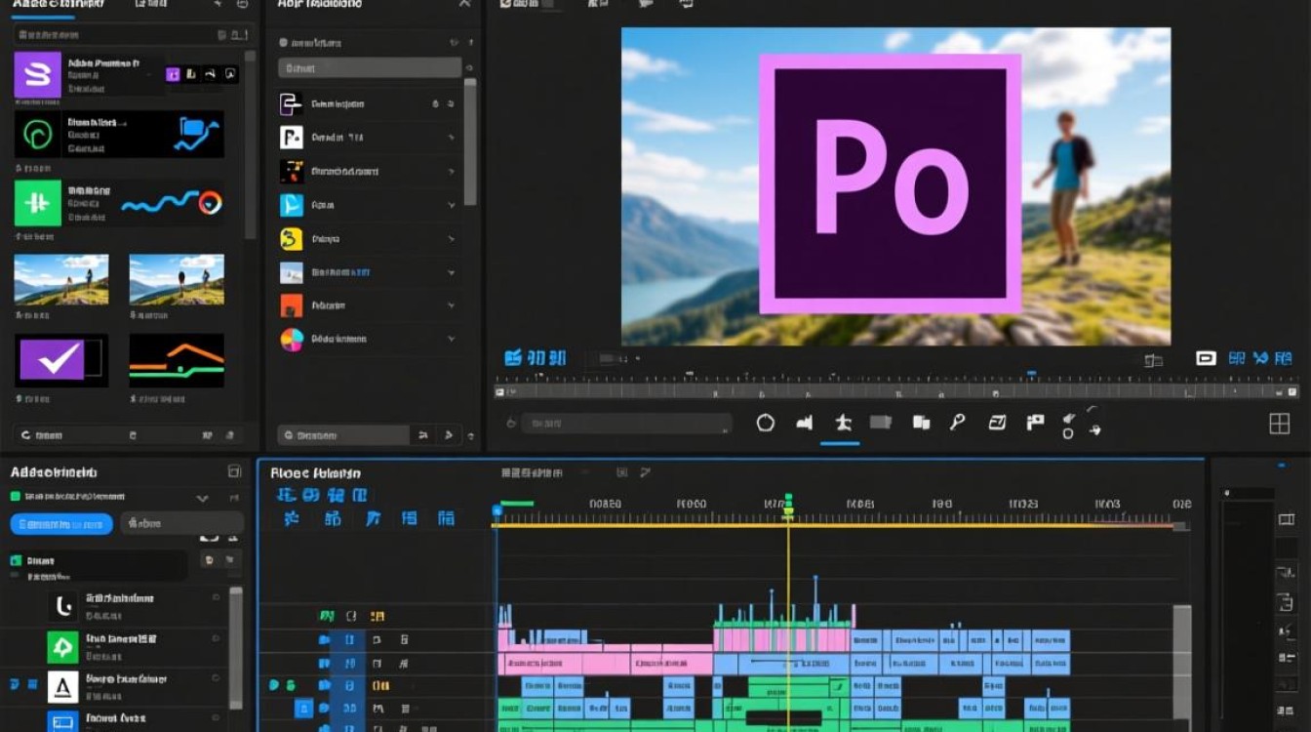1311x732 pixels.
Task: Select the left mountain hikers thumbnail
Action: pyautogui.click(x=60, y=280)
